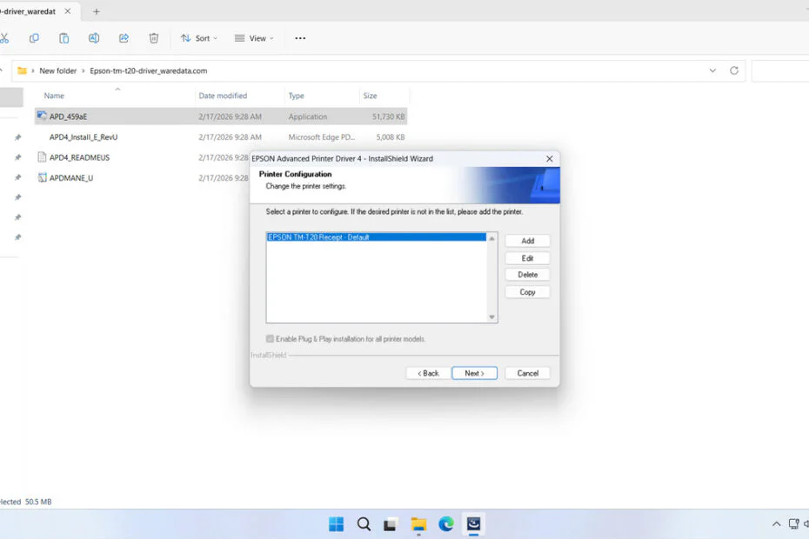This screenshot has width=809, height=539.
Task: Click Next in the InstallShield Wizard
Action: click(474, 372)
